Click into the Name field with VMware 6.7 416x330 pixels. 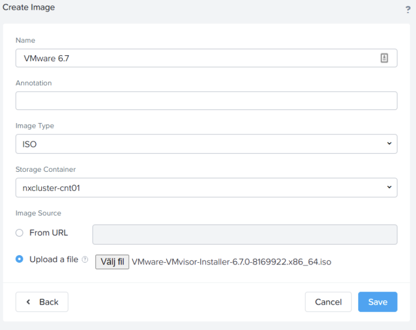[x=206, y=58]
